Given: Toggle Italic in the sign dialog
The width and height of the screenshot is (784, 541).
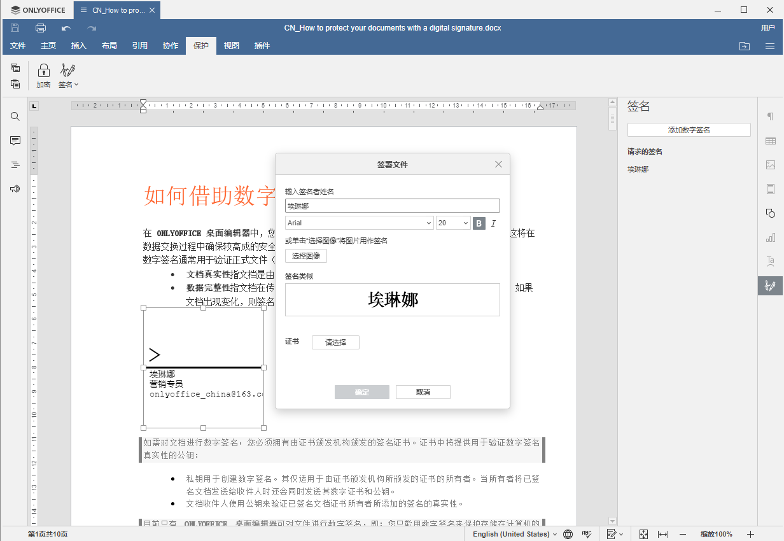Looking at the screenshot, I should 493,223.
